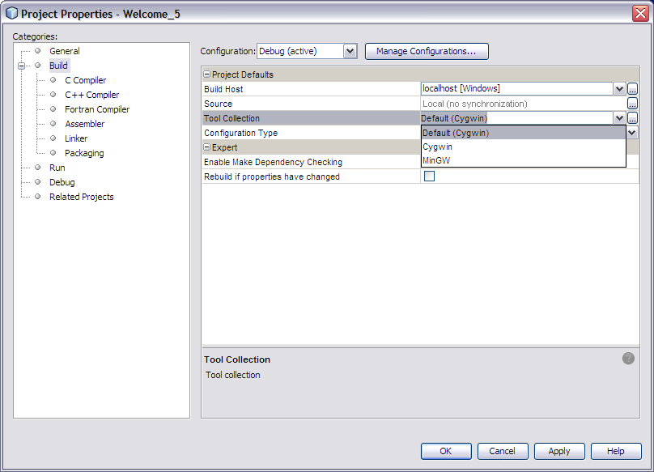Viewport: 654px width, 472px height.
Task: Collapse the Build tree node handle
Action: (22, 66)
